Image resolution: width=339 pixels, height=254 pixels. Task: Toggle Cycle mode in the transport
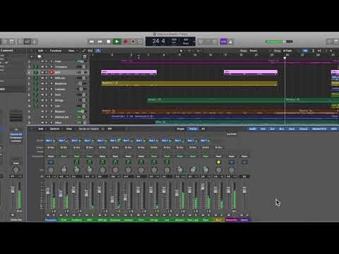(140, 42)
